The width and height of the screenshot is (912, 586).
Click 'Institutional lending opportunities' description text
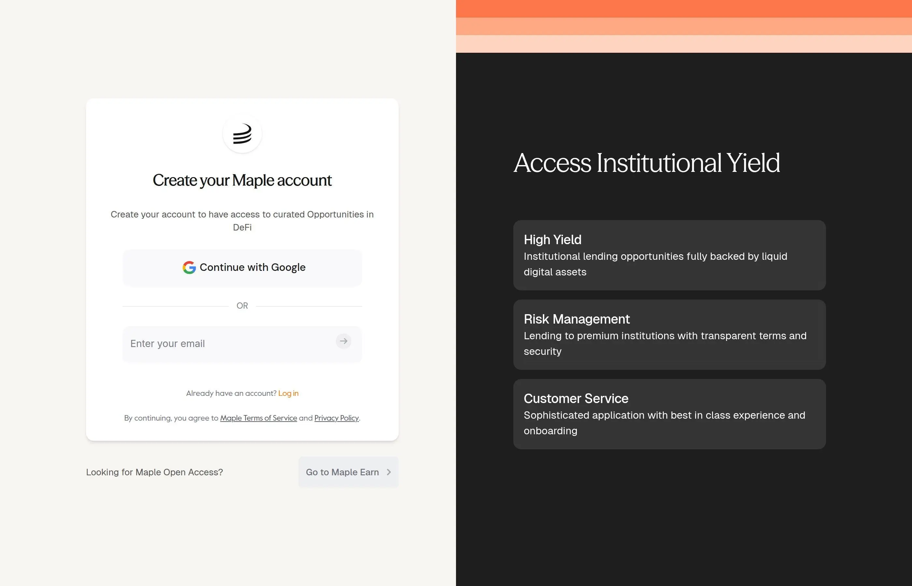(655, 264)
